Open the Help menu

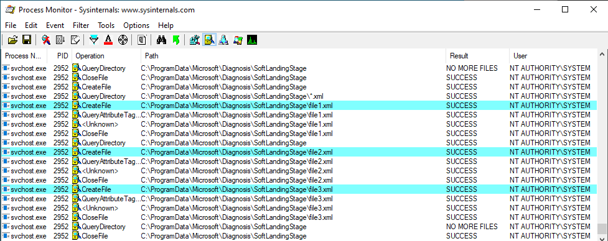click(166, 25)
